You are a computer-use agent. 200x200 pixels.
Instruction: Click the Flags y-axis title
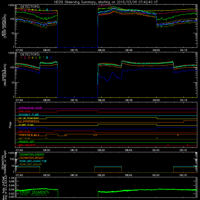coord(10,125)
